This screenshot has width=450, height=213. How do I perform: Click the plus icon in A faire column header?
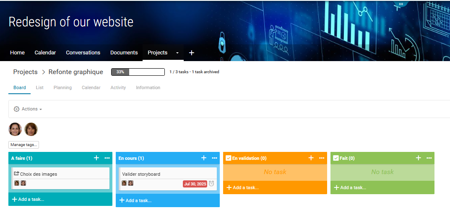click(x=96, y=158)
